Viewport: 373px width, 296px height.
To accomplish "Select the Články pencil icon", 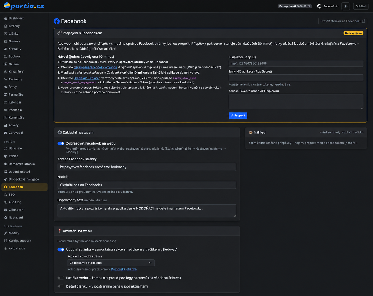I will coord(6,34).
